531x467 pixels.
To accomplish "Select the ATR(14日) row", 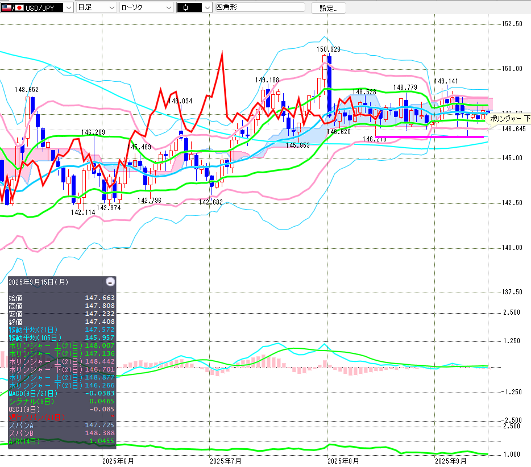I will pyautogui.click(x=61, y=441).
